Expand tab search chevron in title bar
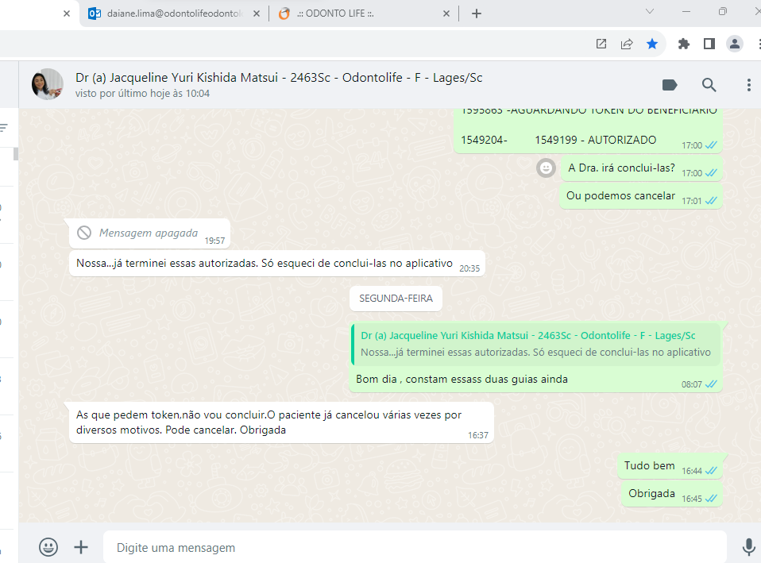This screenshot has width=761, height=563. [649, 12]
